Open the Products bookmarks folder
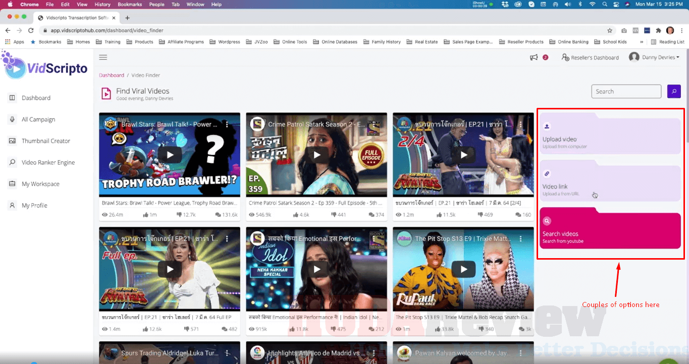The width and height of the screenshot is (689, 364). coord(139,42)
